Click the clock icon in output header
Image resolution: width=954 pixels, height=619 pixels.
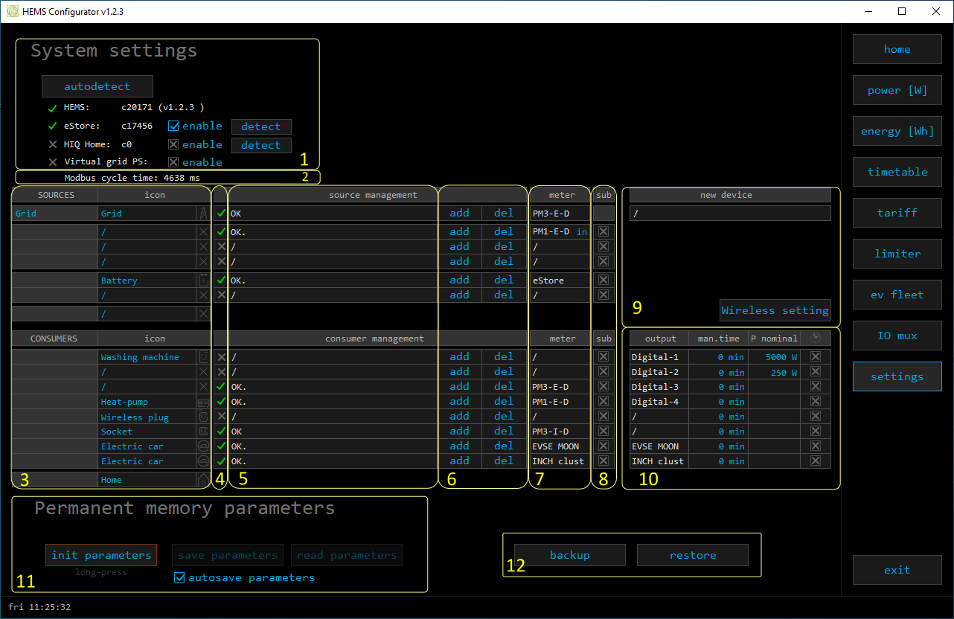(816, 339)
